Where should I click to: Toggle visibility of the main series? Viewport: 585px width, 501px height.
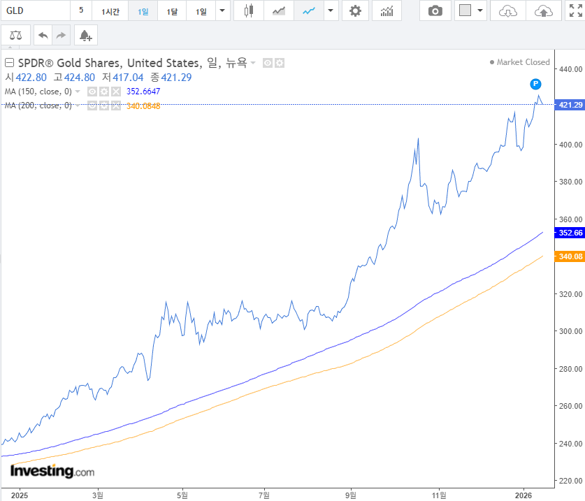point(267,63)
